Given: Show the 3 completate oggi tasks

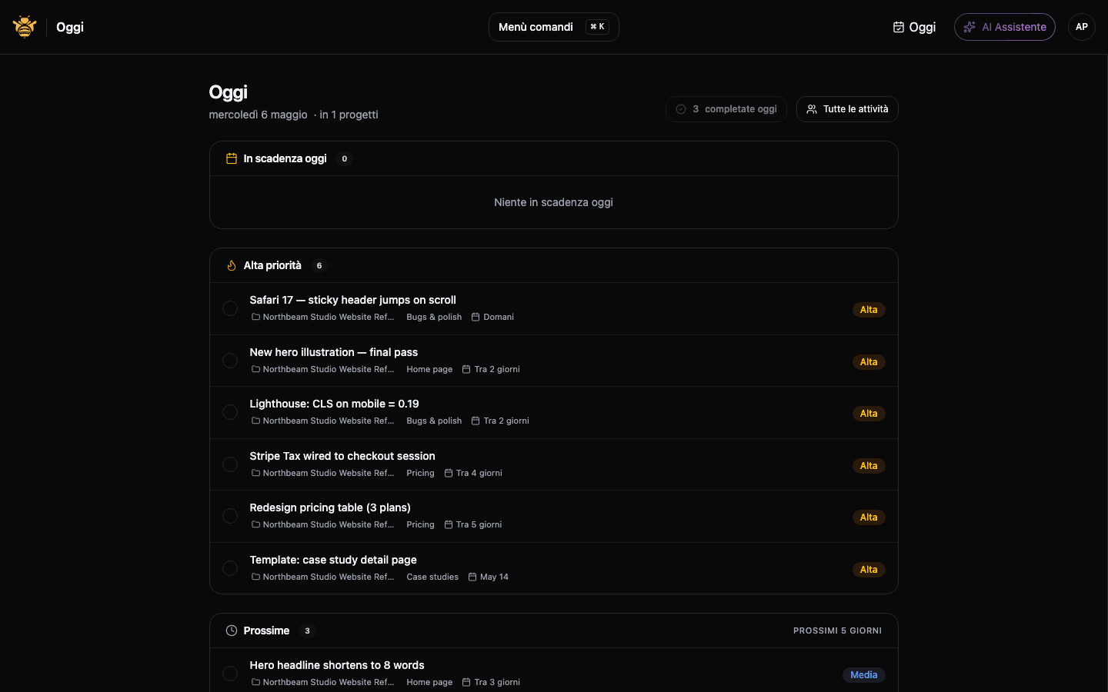Looking at the screenshot, I should point(726,109).
